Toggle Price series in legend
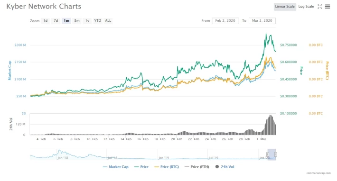 click(x=141, y=167)
